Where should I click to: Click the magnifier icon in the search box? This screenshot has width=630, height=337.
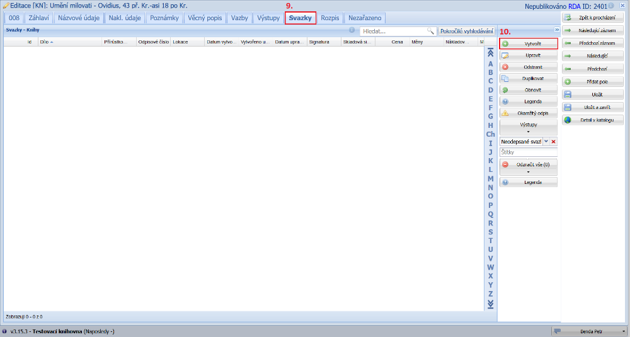click(x=431, y=30)
